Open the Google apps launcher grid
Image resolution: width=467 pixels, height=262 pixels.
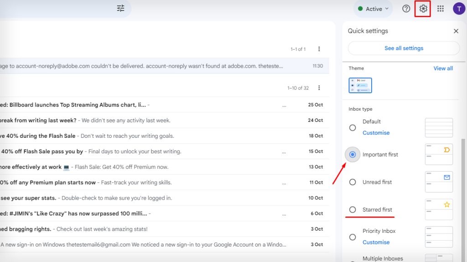441,8
